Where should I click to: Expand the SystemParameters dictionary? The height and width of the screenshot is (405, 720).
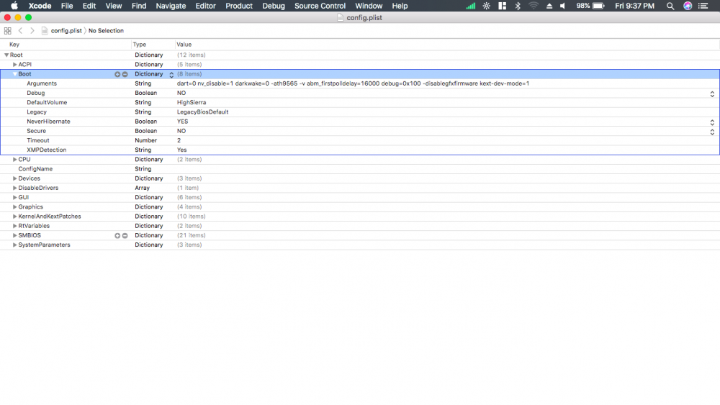14,245
